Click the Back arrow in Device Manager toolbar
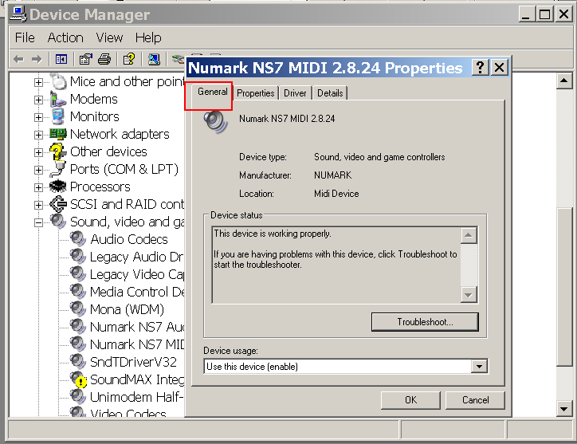Screen dimensions: 577x444 tap(18, 59)
